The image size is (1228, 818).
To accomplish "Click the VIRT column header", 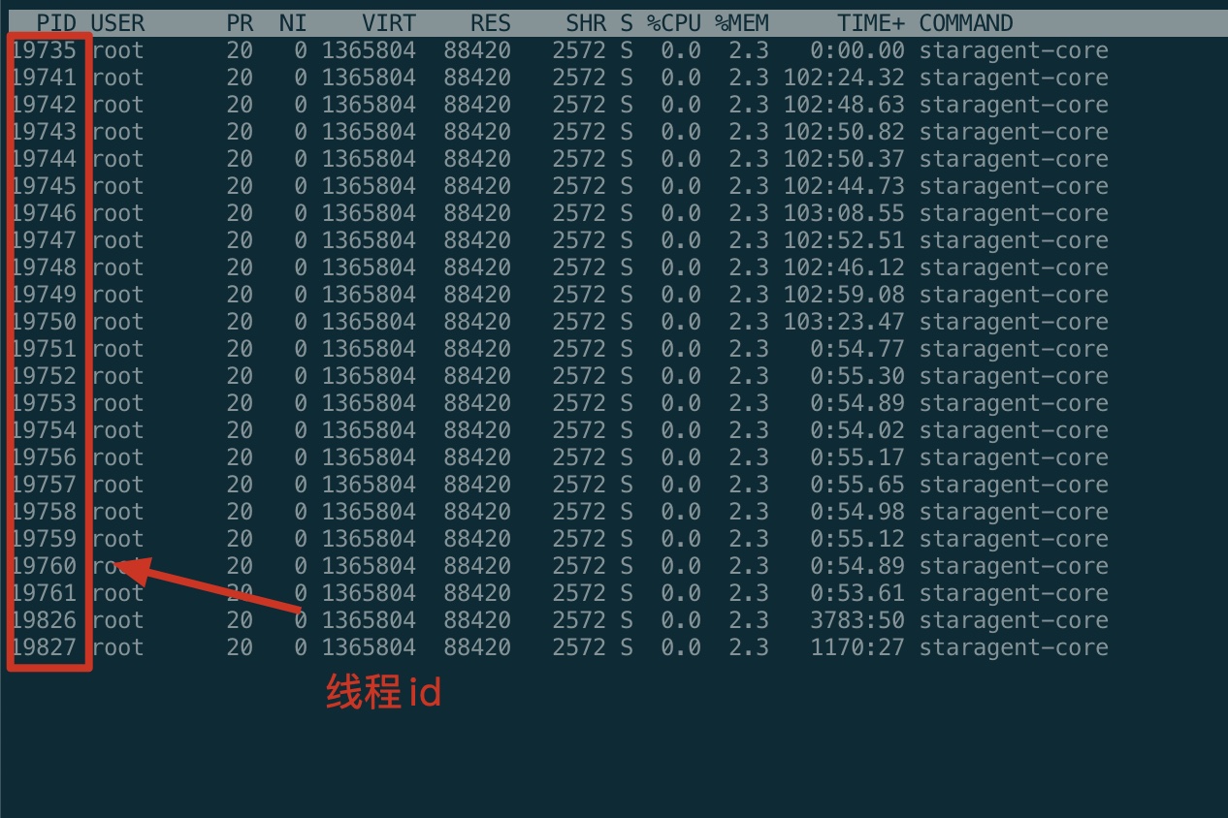I will [x=388, y=23].
